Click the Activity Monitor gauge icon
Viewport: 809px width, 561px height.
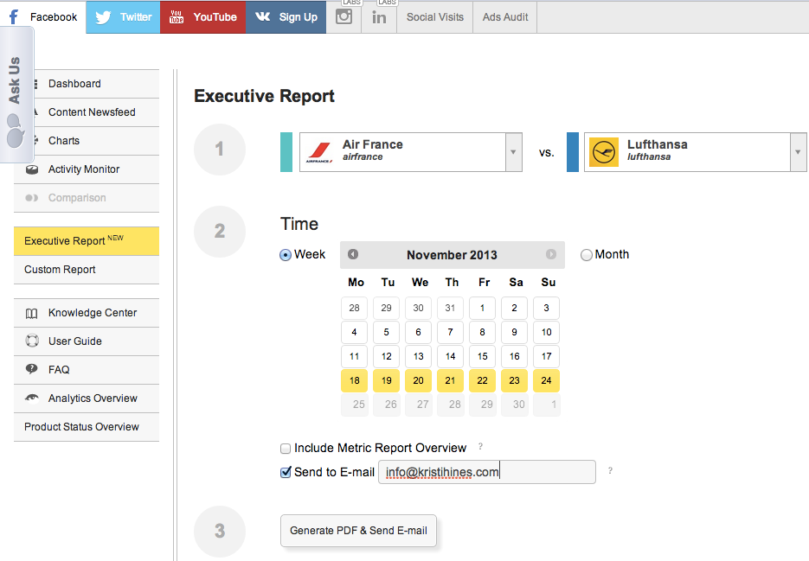(32, 169)
